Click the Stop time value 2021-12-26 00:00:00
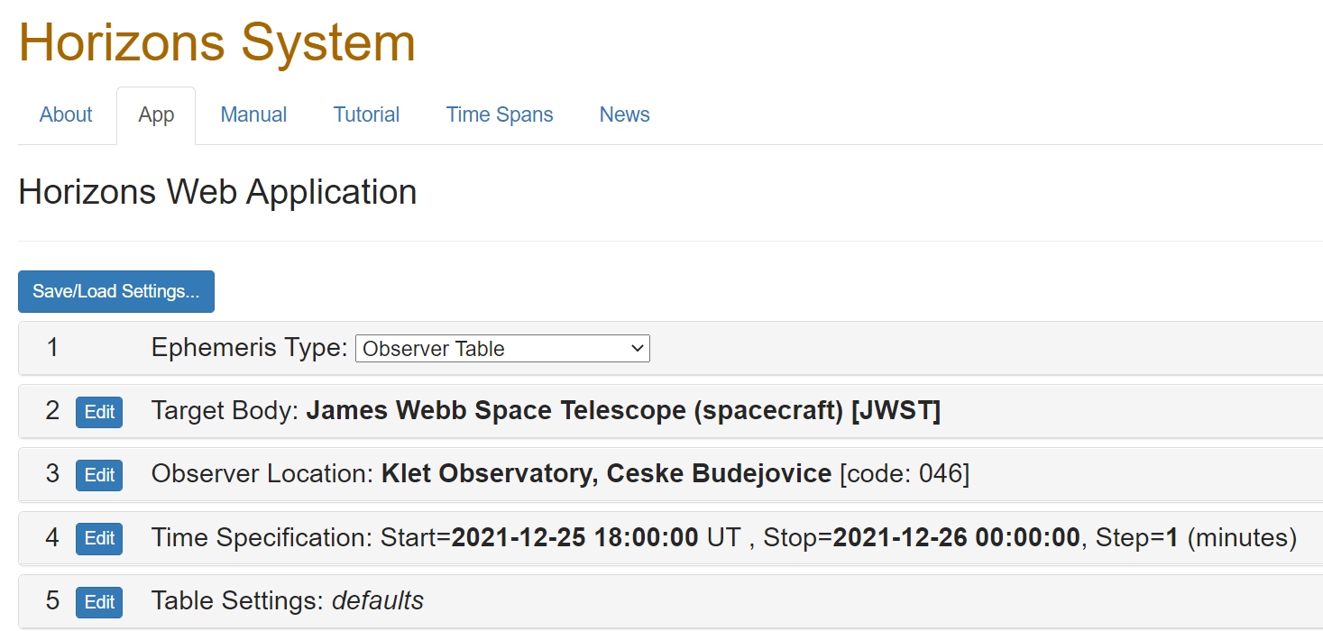 point(956,538)
